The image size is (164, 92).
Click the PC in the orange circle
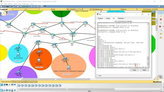pos(39,60)
